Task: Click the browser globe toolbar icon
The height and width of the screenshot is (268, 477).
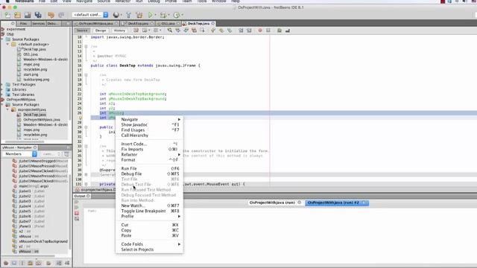Action: 116,15
